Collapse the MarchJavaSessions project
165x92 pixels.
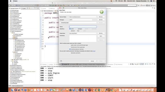(x=10, y=31)
